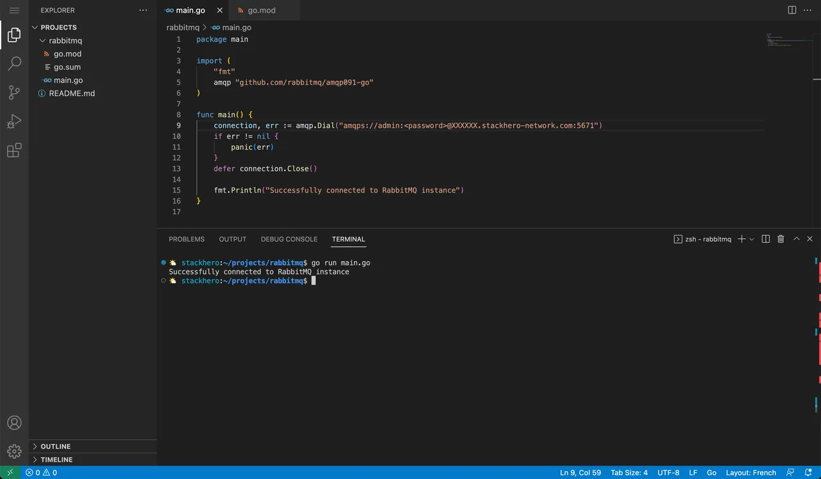Open the Accounts menu

pos(14,422)
